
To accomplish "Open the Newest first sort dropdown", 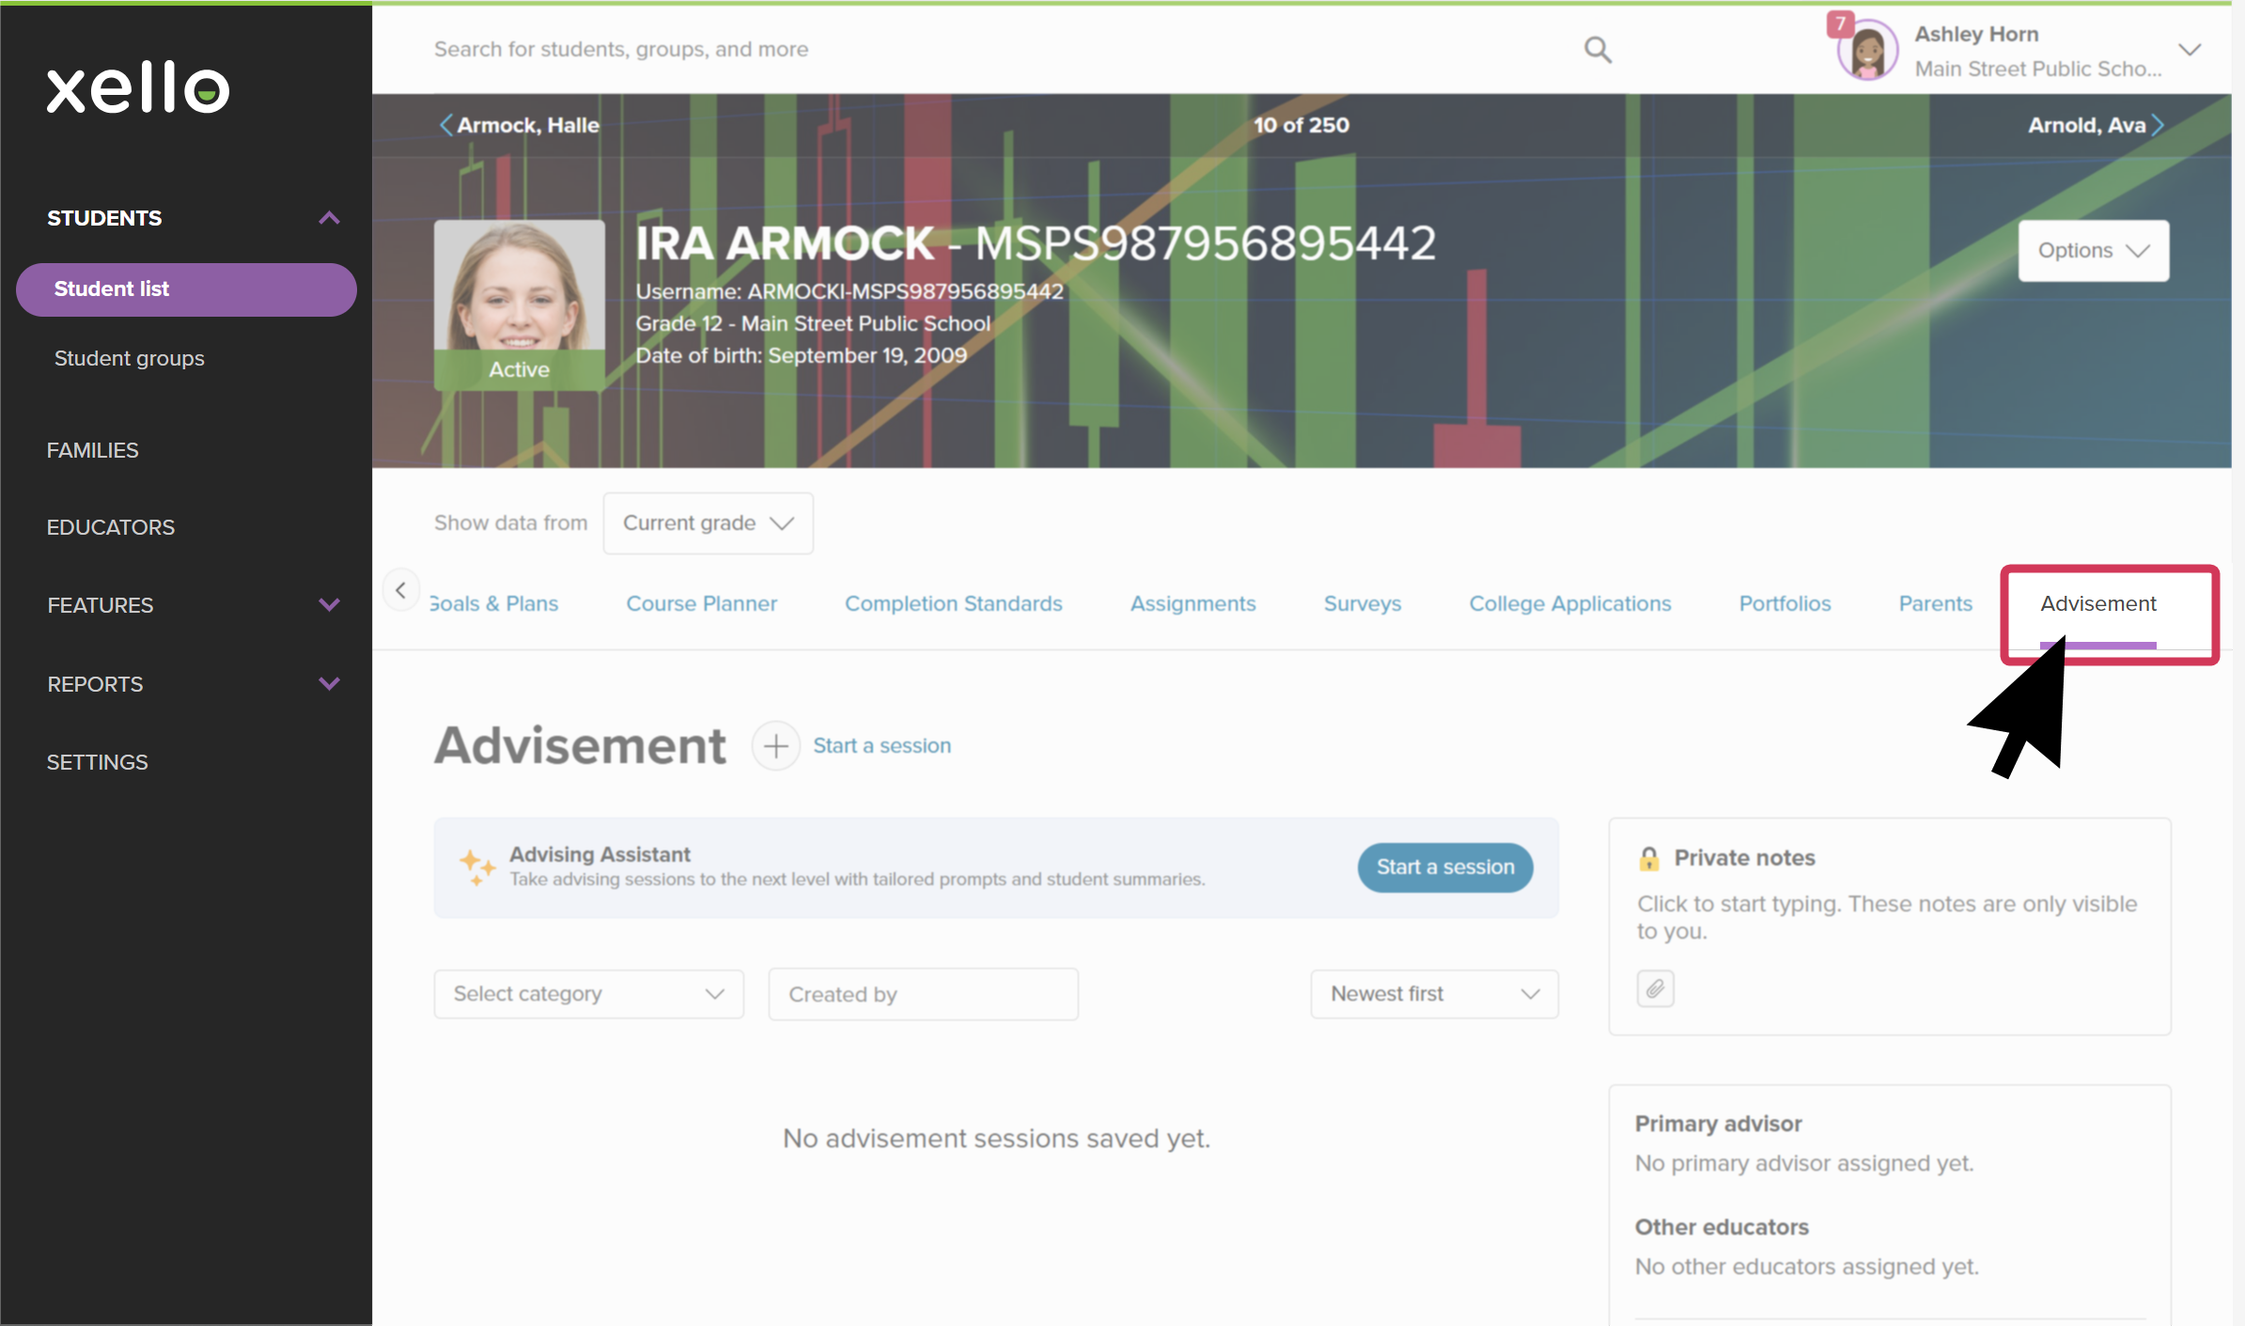I will 1435,994.
